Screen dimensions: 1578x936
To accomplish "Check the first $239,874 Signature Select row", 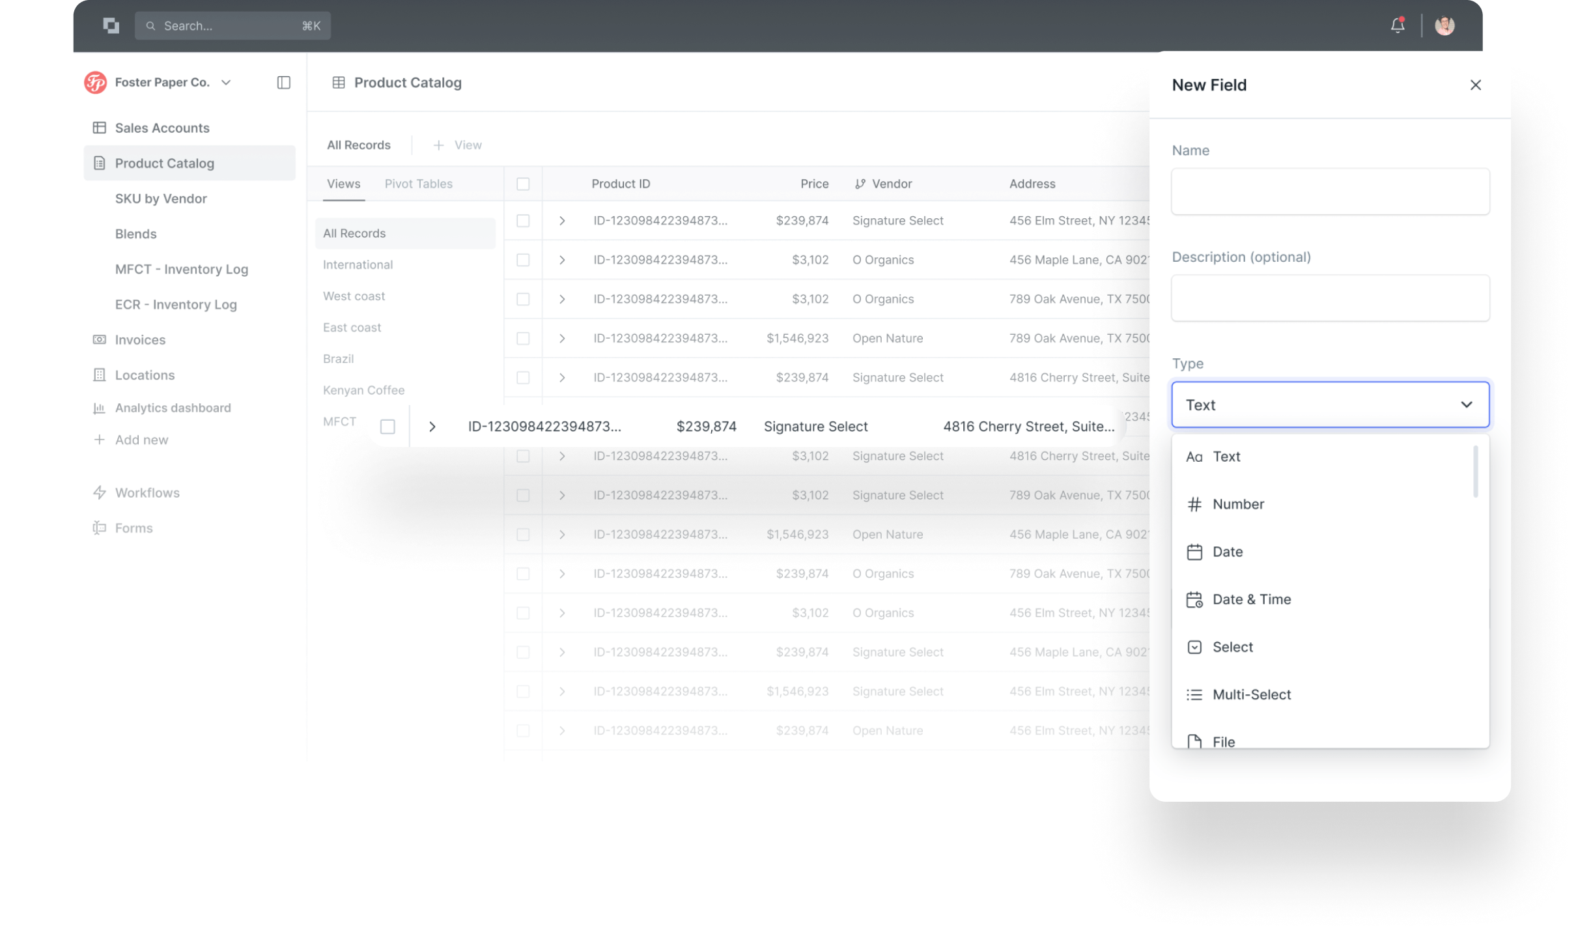I will pyautogui.click(x=523, y=221).
